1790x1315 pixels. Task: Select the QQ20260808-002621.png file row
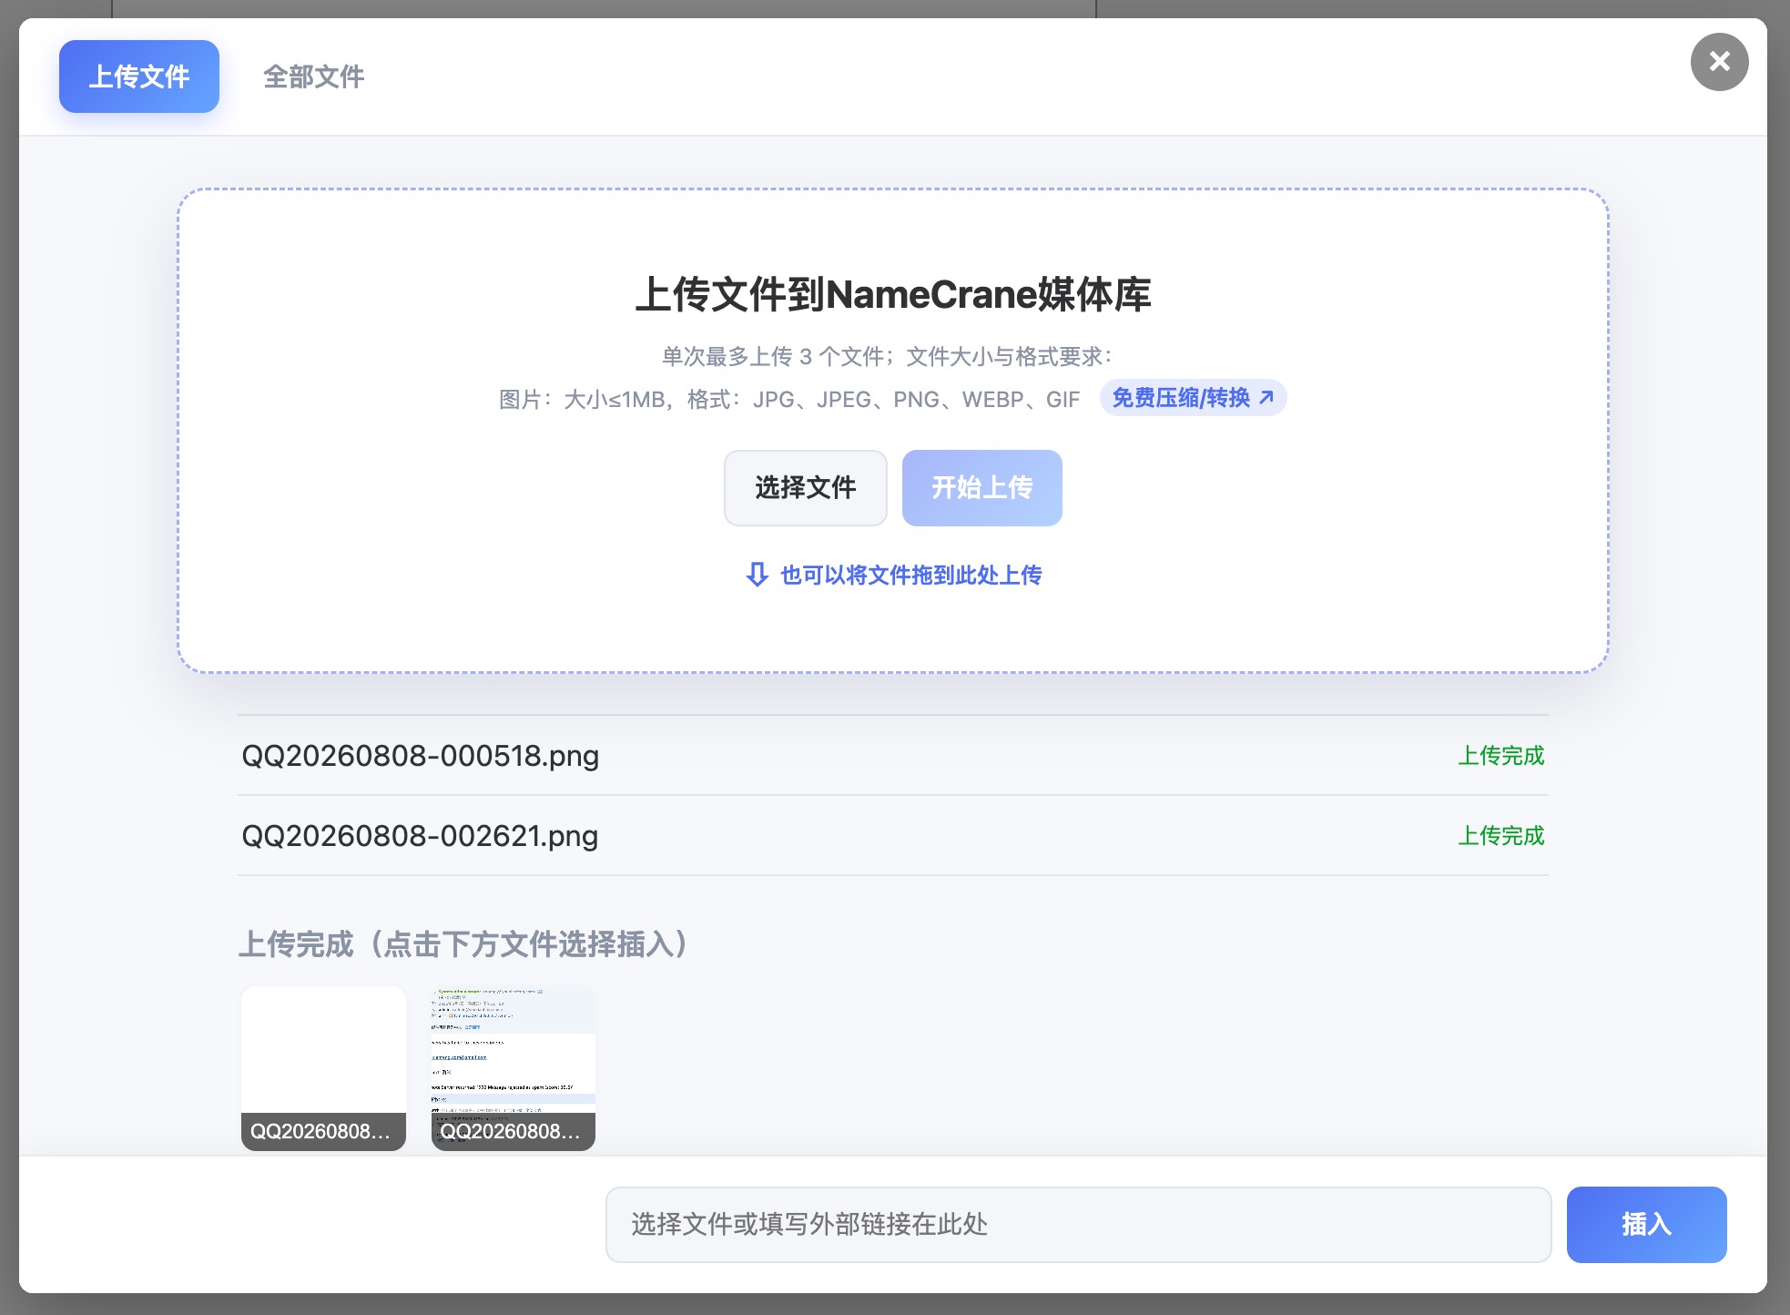[x=893, y=836]
